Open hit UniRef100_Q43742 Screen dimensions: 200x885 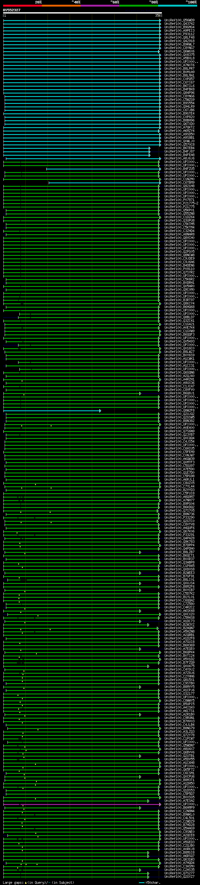click(x=179, y=24)
